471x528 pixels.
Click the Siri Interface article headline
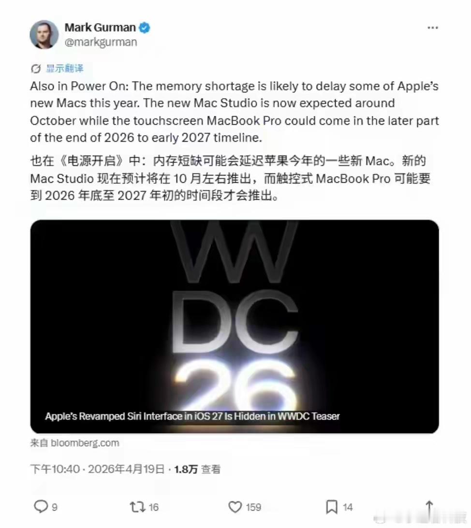(x=192, y=416)
